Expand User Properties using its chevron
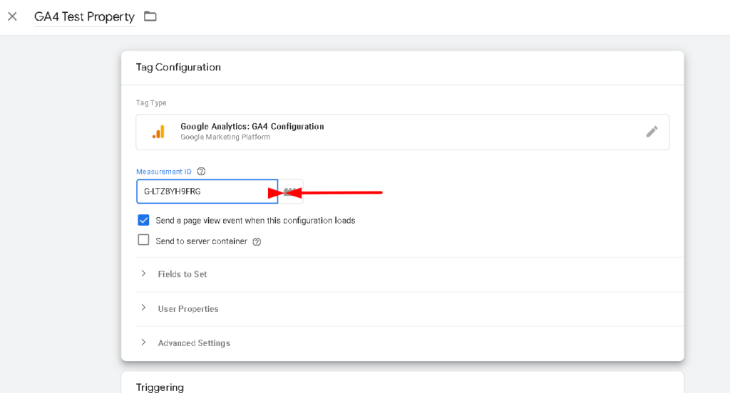This screenshot has width=730, height=393. (143, 308)
